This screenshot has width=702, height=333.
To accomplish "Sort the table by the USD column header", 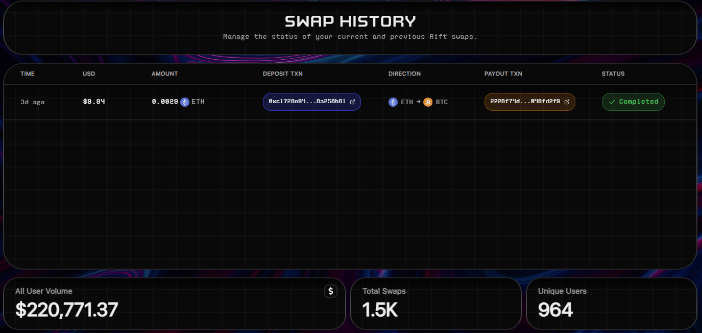I will pyautogui.click(x=88, y=74).
